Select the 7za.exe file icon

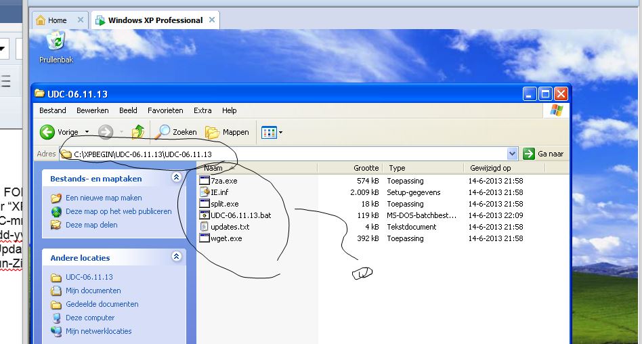tap(205, 181)
